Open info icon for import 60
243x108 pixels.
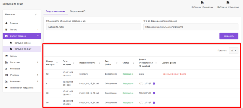[154, 93]
